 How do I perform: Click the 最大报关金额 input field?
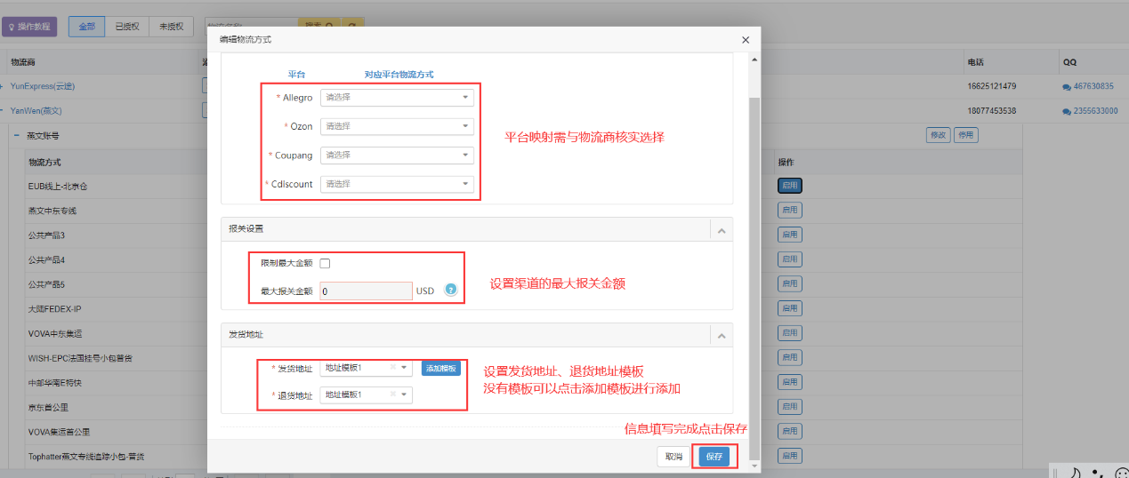366,291
